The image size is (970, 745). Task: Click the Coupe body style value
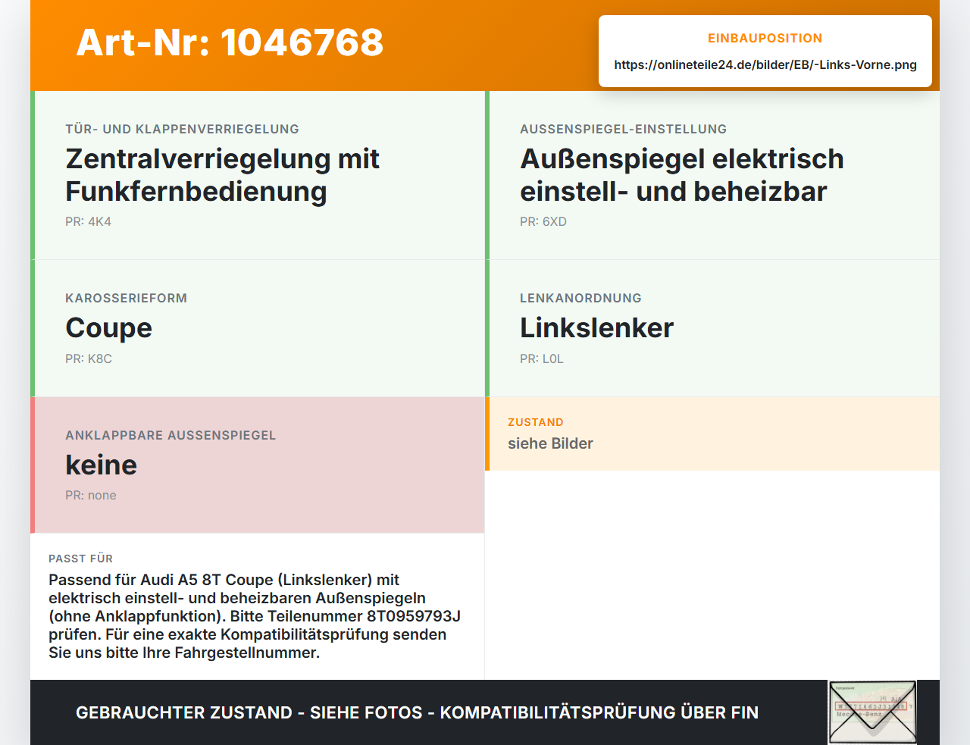108,328
